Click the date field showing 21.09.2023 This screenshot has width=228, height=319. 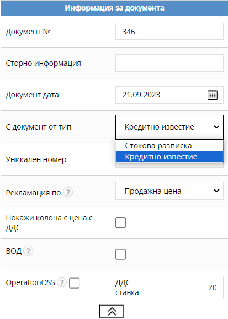click(169, 95)
